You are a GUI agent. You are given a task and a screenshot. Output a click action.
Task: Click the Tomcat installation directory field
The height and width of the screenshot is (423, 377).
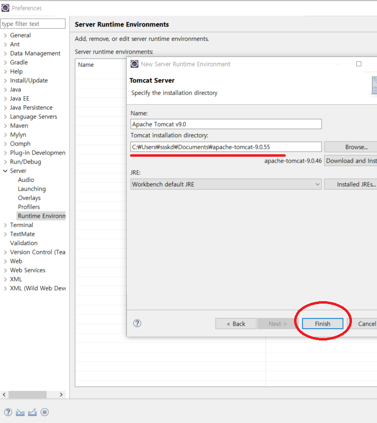(226, 147)
